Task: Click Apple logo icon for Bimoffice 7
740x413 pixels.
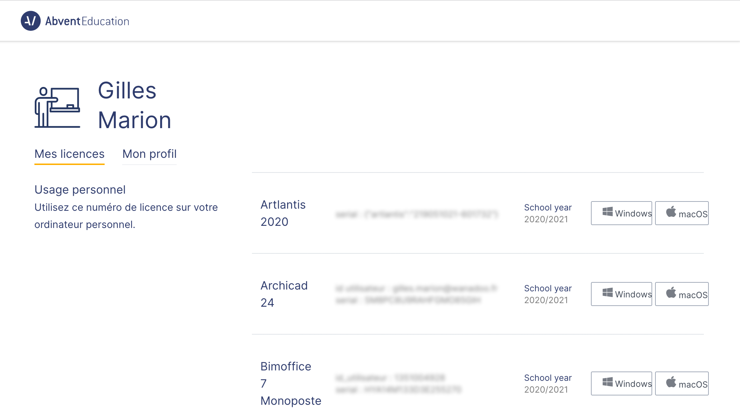Action: click(671, 382)
